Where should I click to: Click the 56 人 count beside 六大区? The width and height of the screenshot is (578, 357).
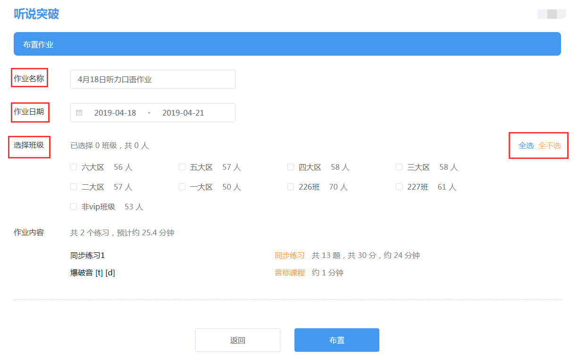pos(123,167)
